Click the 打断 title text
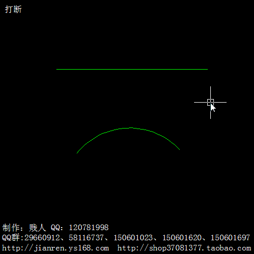Screen dimensions: 254x254 [x=13, y=9]
